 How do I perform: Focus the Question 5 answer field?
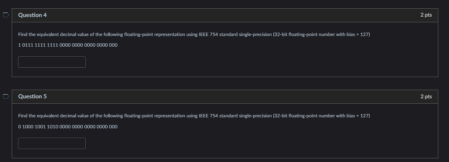click(x=52, y=143)
